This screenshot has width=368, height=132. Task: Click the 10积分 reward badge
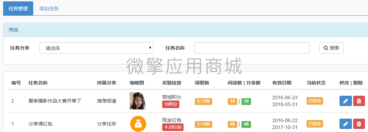(170, 104)
